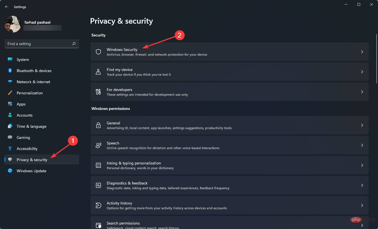Viewport: 378px width, 229px height.
Task: Click the System monitor icon in sidebar
Action: (10, 60)
